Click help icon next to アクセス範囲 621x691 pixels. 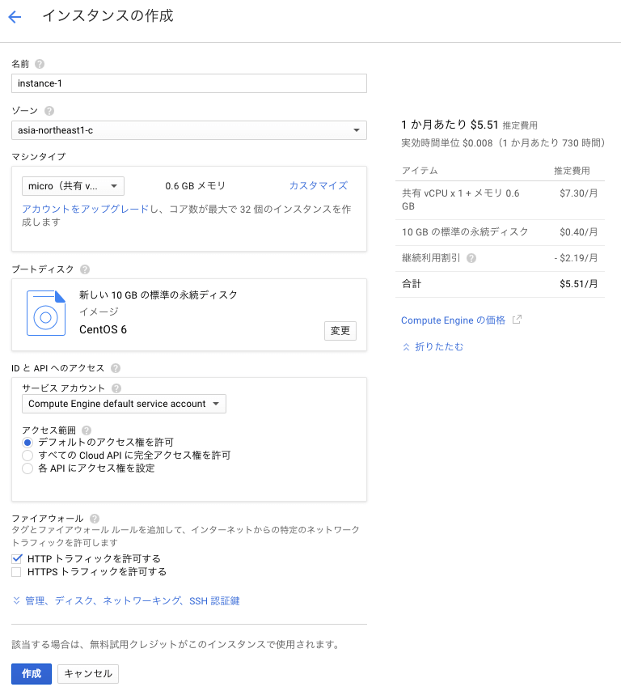point(87,430)
